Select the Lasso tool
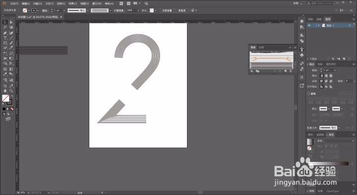This screenshot has width=357, height=195. click(x=11, y=27)
